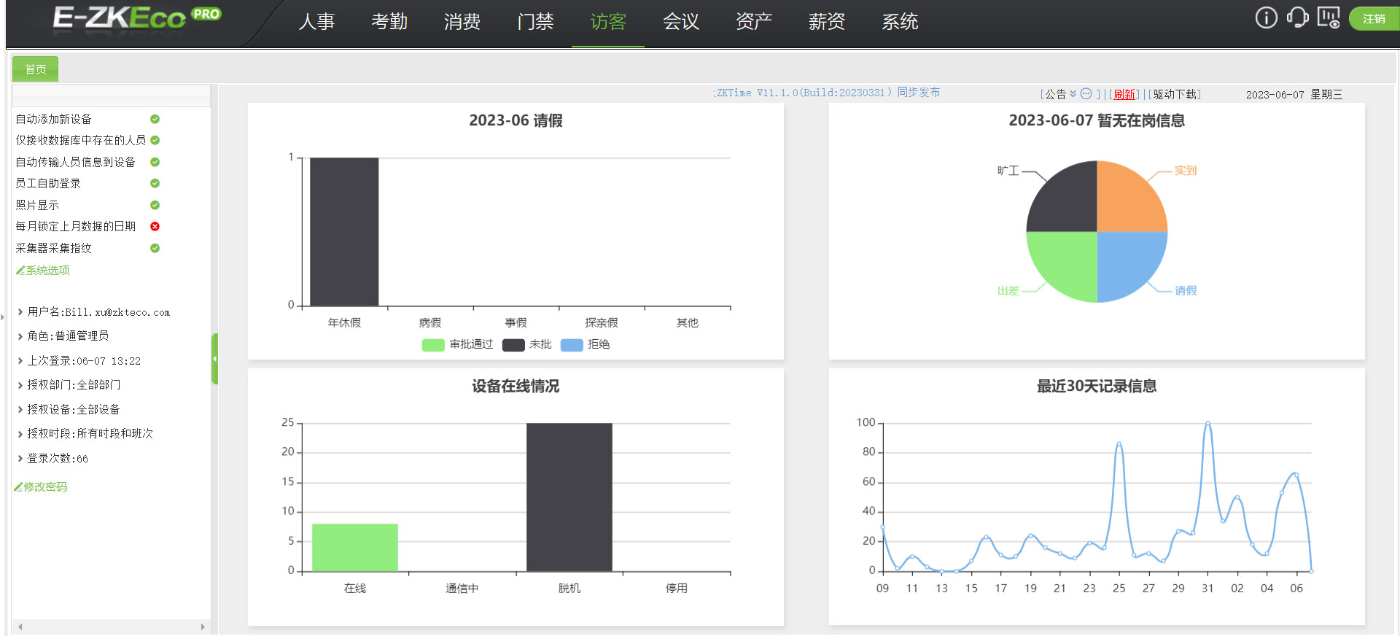Click the green 出差 pie slice

(1067, 263)
